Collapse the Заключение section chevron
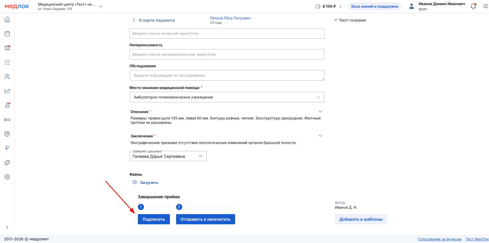 [x=320, y=136]
